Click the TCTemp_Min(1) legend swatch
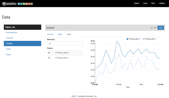Viewport: 169px width, 98px height. point(143,39)
